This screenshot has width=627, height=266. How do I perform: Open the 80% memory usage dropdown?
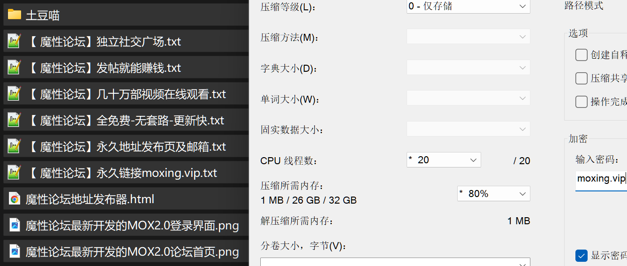pyautogui.click(x=493, y=193)
